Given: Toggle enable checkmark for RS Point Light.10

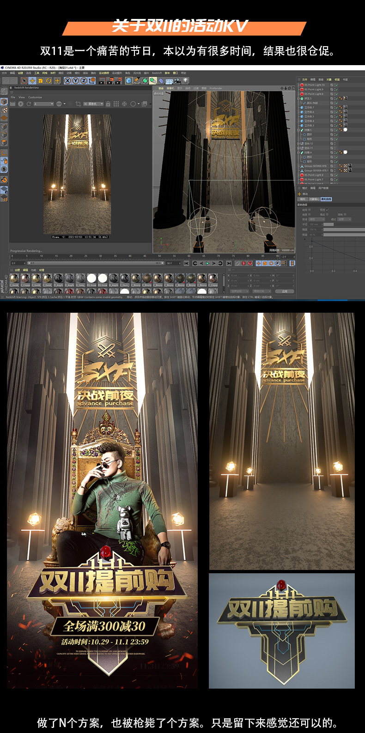Looking at the screenshot, I should click(337, 85).
